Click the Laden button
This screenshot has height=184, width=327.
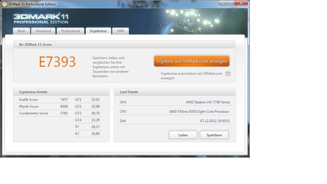(183, 135)
